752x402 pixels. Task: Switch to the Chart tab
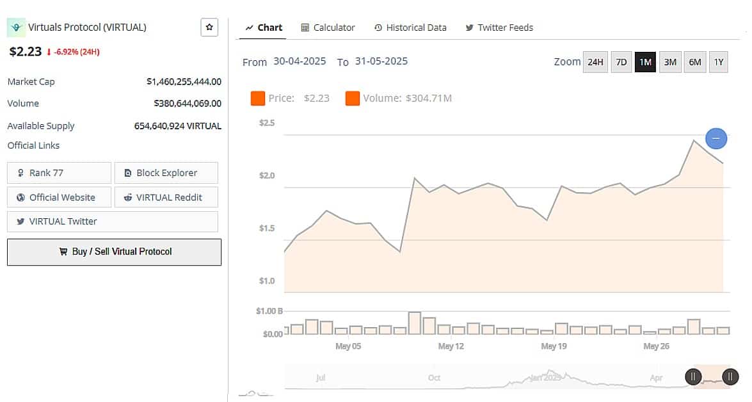click(264, 28)
